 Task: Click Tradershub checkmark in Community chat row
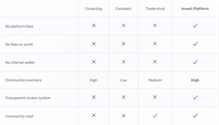(x=155, y=115)
